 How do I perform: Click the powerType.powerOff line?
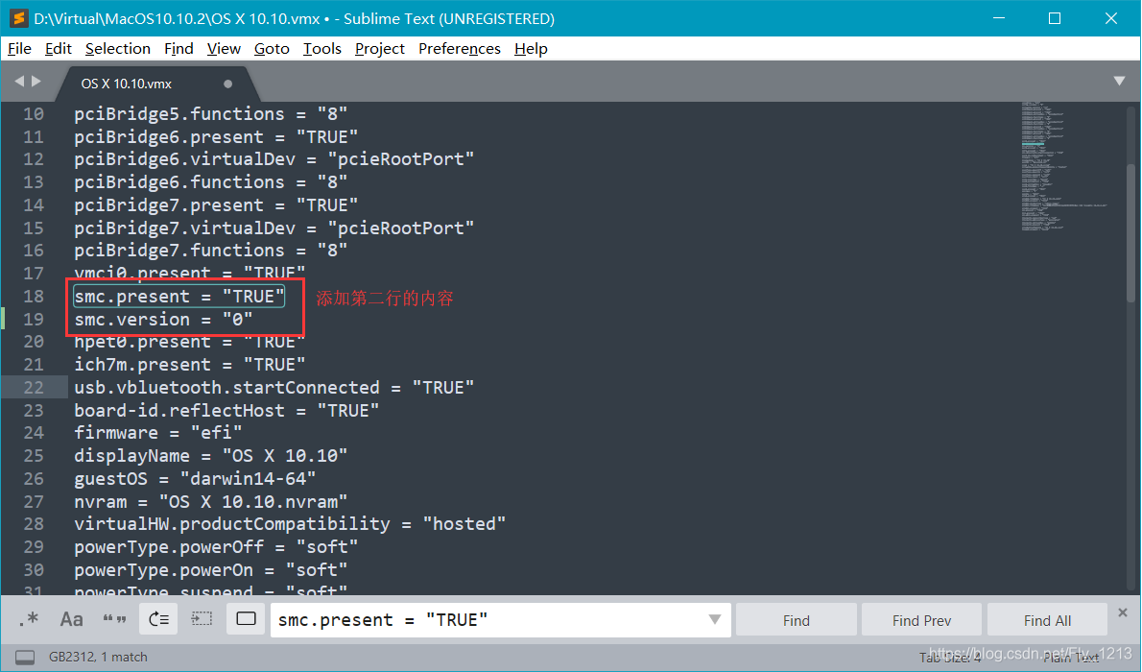(x=216, y=546)
